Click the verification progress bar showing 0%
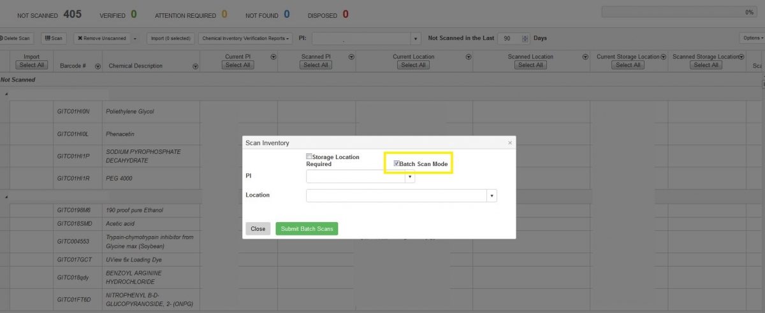The width and height of the screenshot is (765, 313). [x=680, y=12]
